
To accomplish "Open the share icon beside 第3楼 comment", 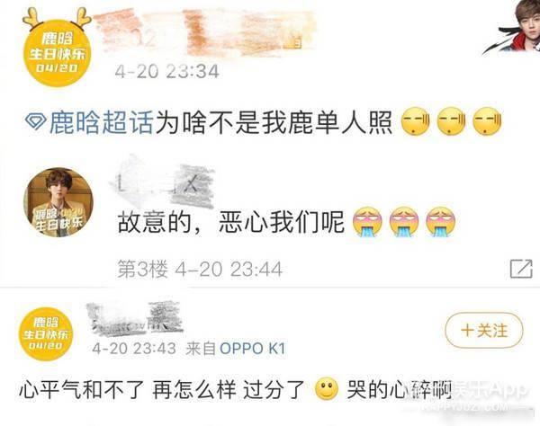I will (x=521, y=270).
